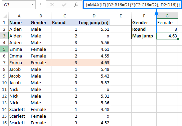Click the fill handle of cell G3
The height and width of the screenshot is (126, 182).
[178, 39]
